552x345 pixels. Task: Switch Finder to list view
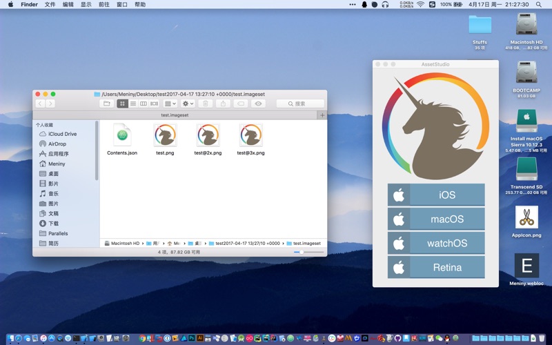[x=133, y=103]
